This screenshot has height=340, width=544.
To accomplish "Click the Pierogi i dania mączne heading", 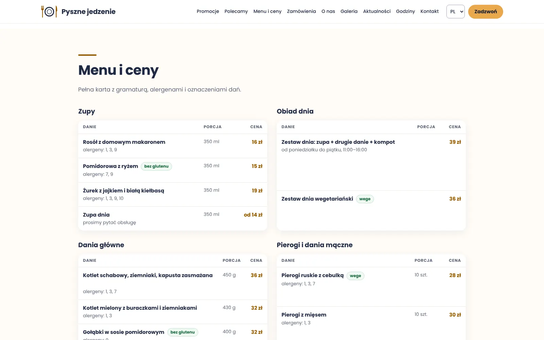I will coord(314,245).
